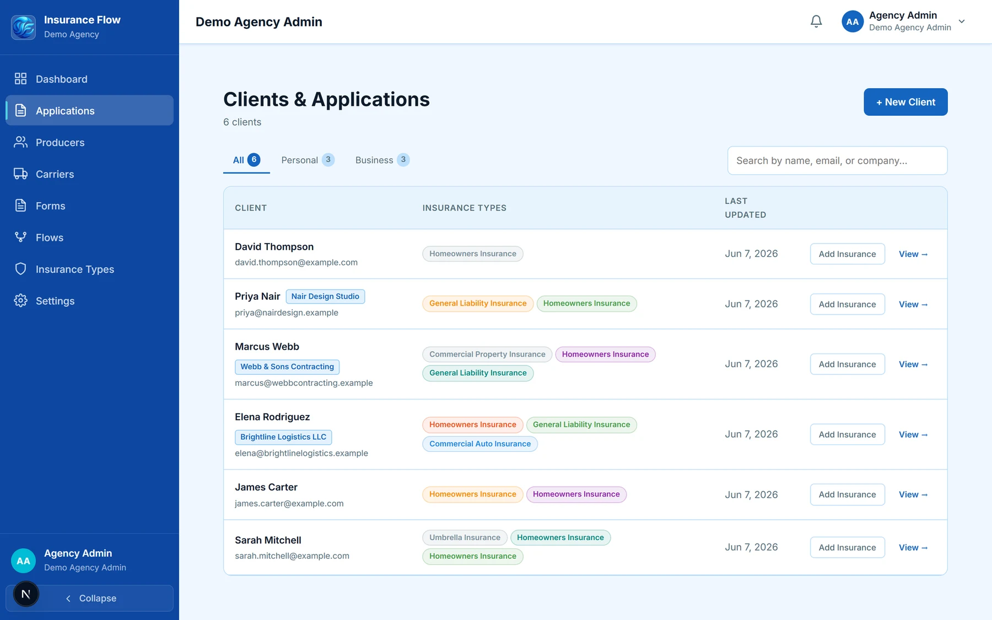Click the round N badge icon
Screen dimensions: 992x620
tap(26, 594)
